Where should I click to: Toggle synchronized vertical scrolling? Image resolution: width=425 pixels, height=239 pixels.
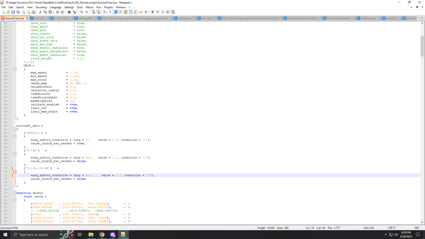click(93, 12)
